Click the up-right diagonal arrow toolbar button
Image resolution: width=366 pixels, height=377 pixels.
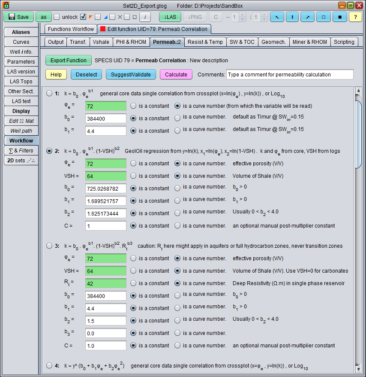tap(307, 17)
